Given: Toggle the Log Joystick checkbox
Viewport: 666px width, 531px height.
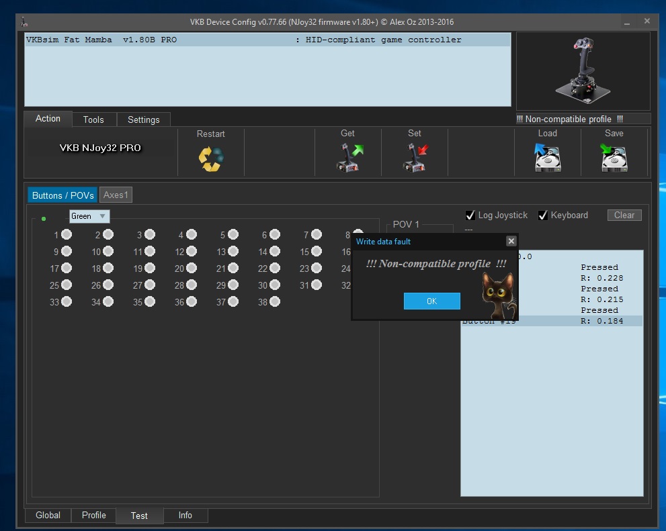Looking at the screenshot, I should 470,215.
